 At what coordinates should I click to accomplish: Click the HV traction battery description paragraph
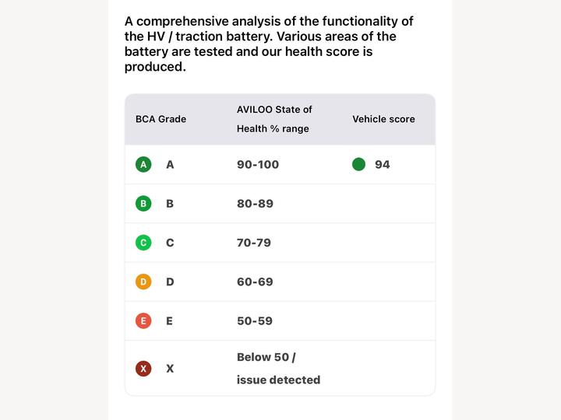tap(269, 44)
